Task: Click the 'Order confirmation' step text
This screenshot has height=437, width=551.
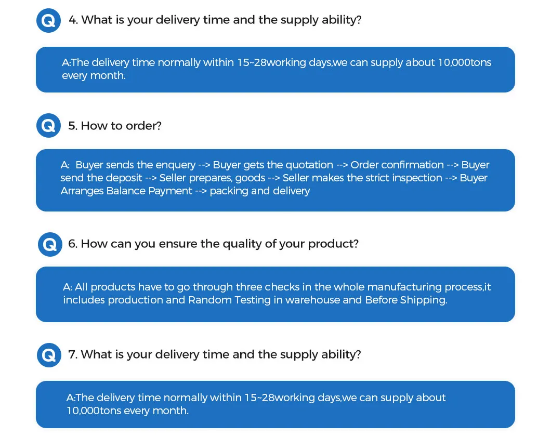Action: [x=397, y=165]
